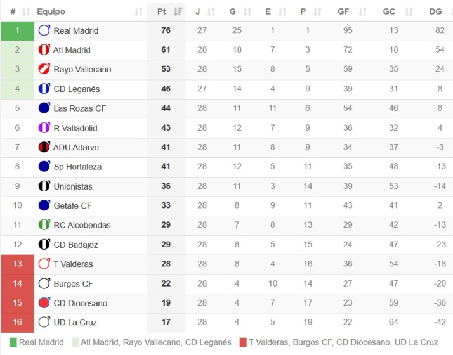Click the Atl Madrid team crest icon
The width and height of the screenshot is (453, 355).
44,50
